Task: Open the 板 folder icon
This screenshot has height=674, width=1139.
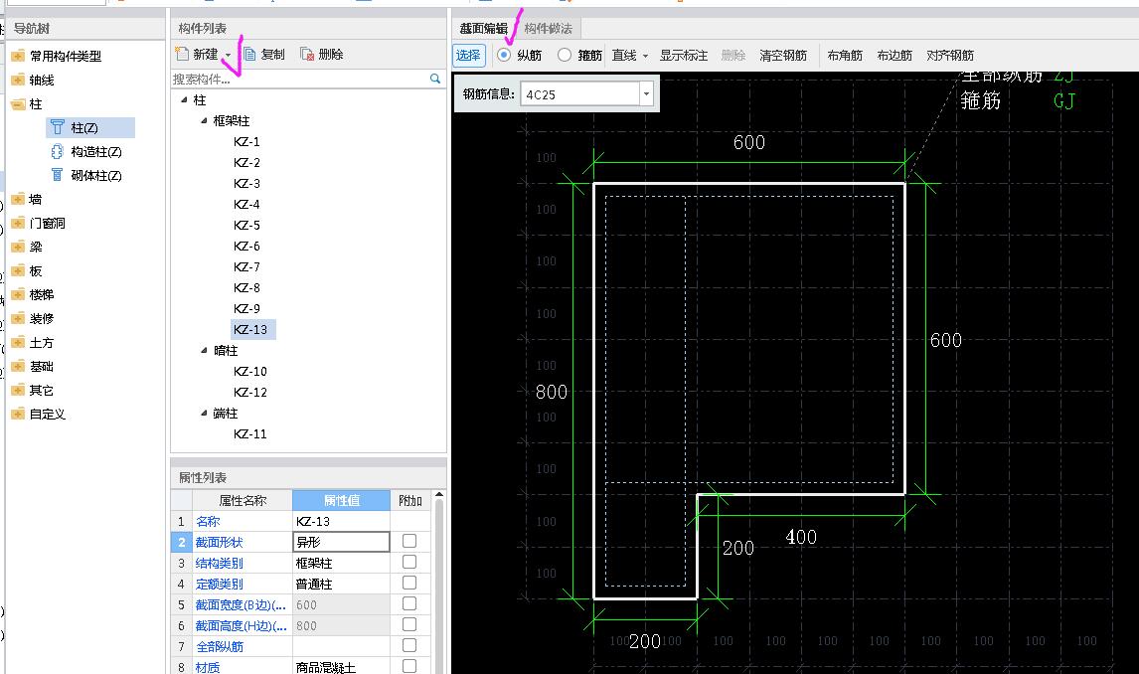Action: pyautogui.click(x=18, y=271)
